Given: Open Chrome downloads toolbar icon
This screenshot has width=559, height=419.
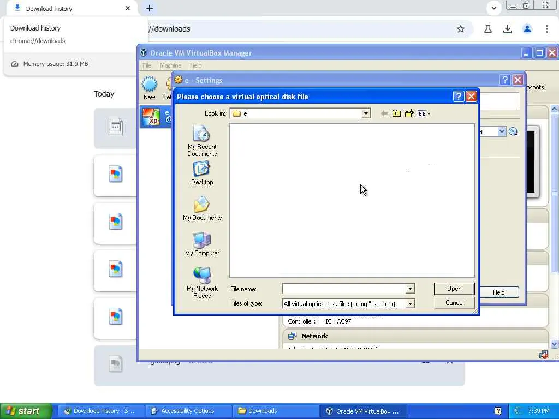Looking at the screenshot, I should point(508,29).
